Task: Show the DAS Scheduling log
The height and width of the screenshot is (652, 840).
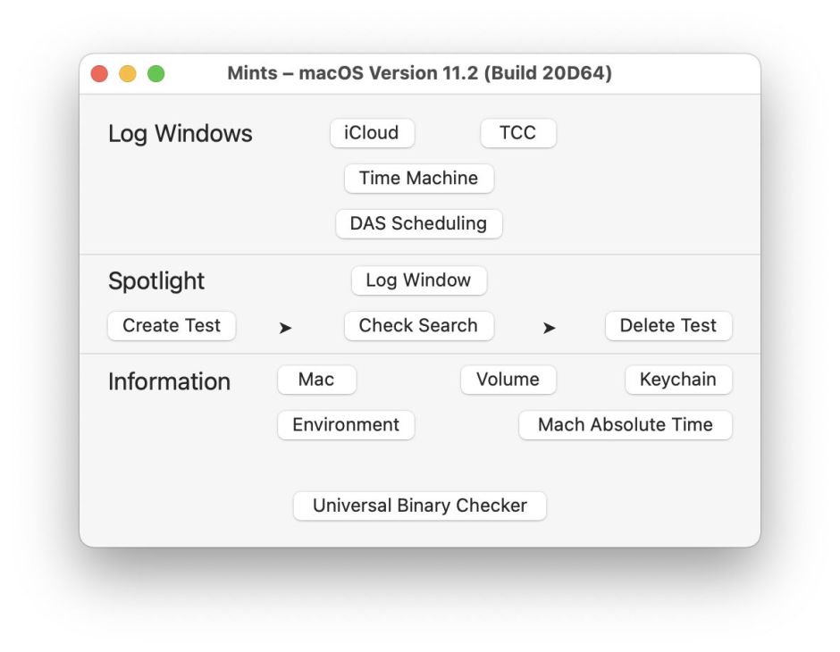Action: [418, 223]
